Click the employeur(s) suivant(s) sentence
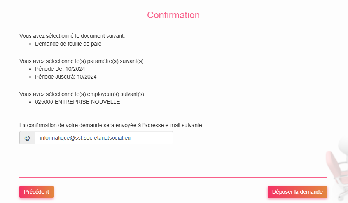Screen dimensions: 348x203 coord(82,94)
